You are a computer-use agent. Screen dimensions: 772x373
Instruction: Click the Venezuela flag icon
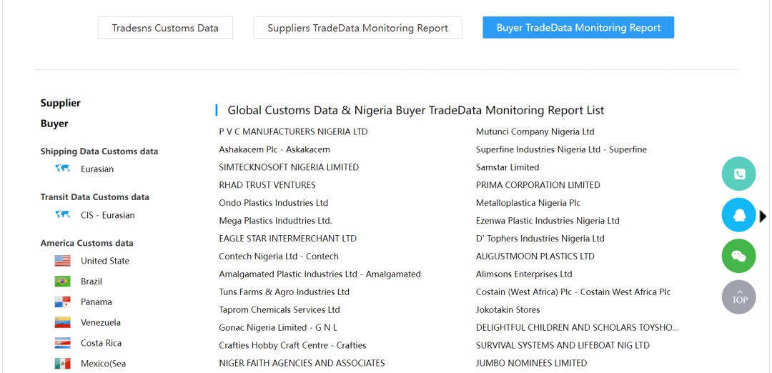pyautogui.click(x=63, y=323)
